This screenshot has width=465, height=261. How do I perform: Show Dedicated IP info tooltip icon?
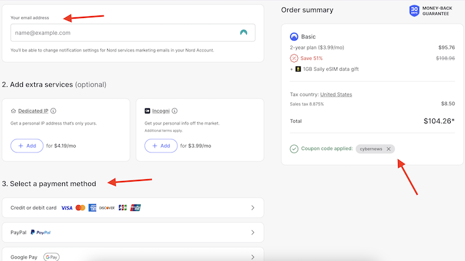[x=53, y=111]
